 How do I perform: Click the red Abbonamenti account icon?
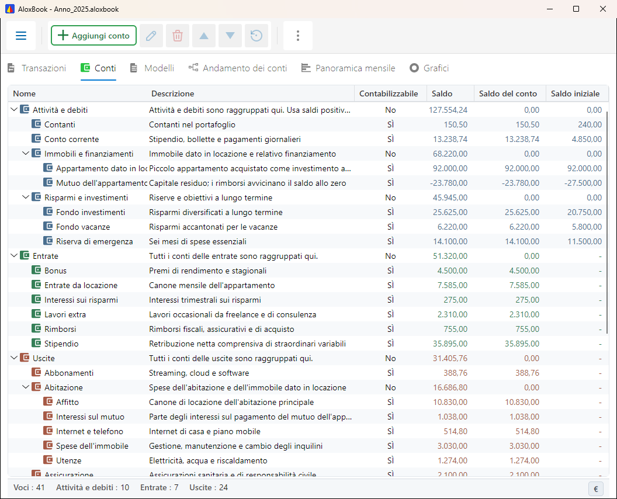click(x=36, y=373)
